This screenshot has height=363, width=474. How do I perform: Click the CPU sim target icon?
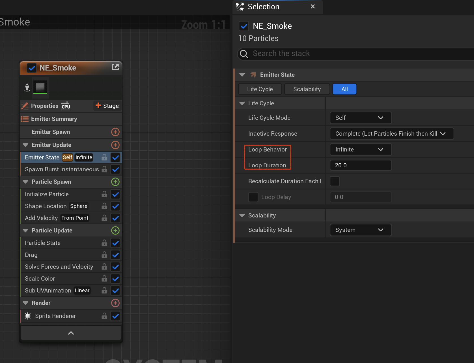tap(66, 106)
